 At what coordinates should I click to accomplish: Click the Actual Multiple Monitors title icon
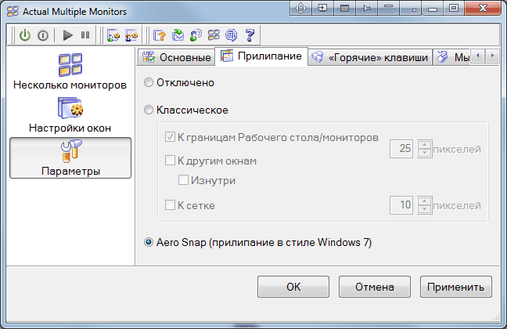click(13, 11)
